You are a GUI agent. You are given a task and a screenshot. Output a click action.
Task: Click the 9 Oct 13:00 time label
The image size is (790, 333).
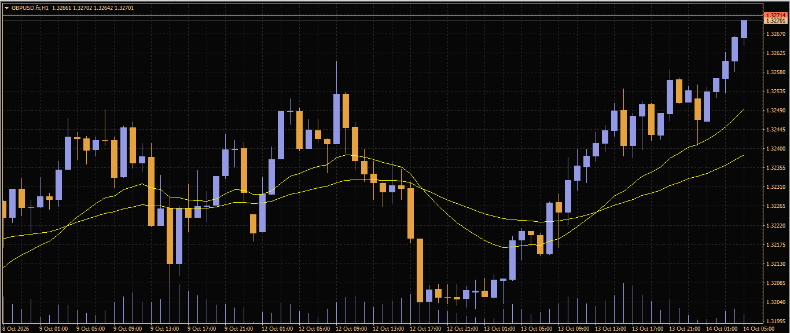[164, 329]
